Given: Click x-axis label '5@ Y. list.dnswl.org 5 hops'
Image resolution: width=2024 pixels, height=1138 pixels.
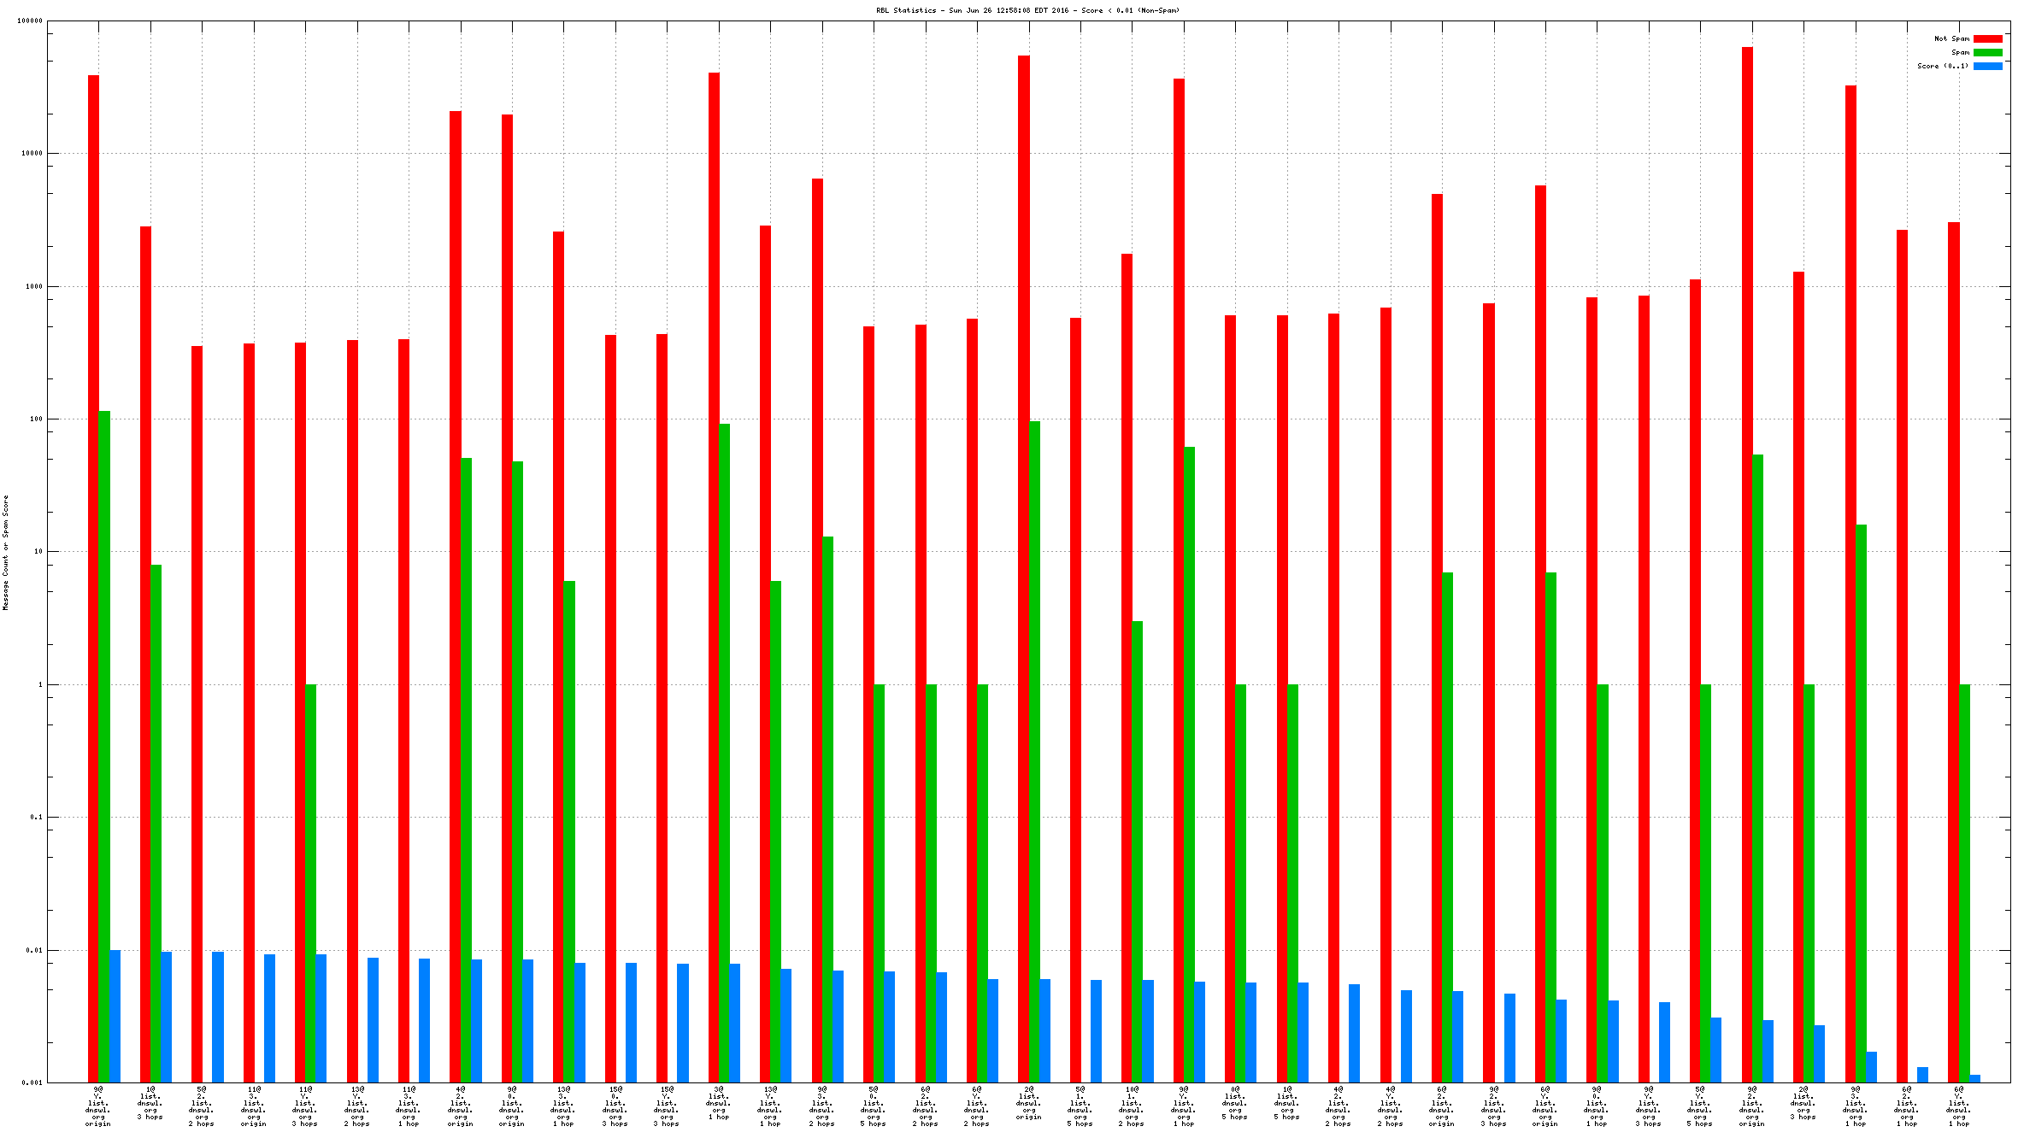Looking at the screenshot, I should click(1700, 1106).
